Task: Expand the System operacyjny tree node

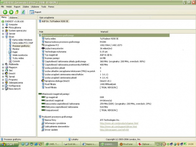Action: click(3, 31)
